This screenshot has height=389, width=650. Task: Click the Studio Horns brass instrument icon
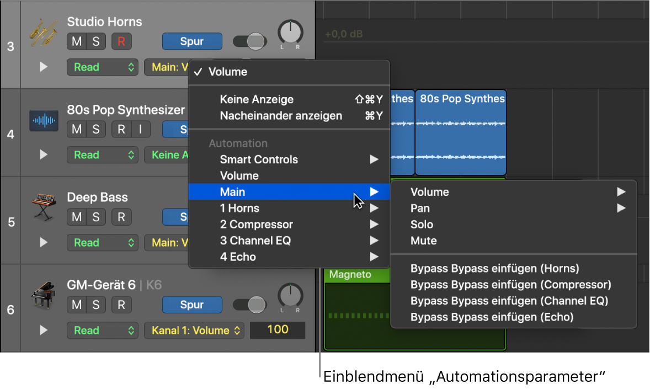pyautogui.click(x=44, y=32)
